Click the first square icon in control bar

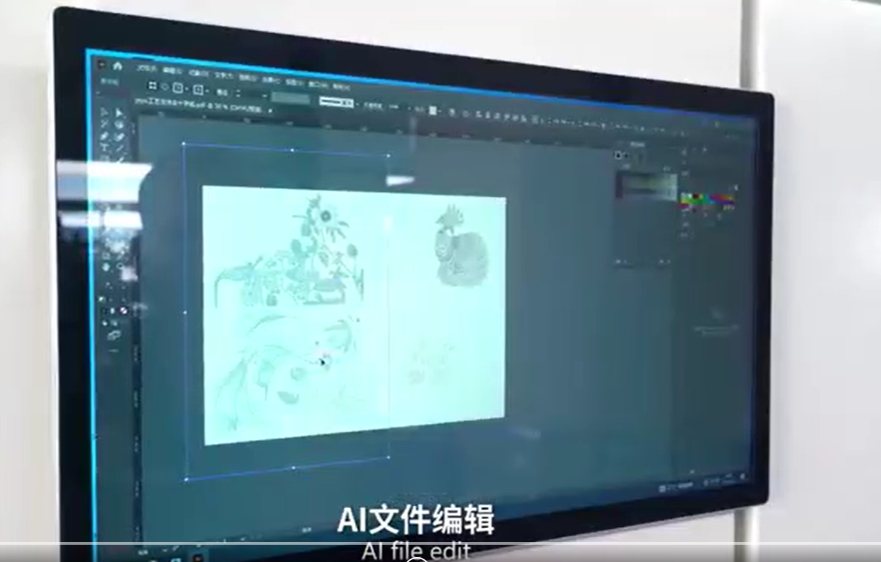click(153, 86)
